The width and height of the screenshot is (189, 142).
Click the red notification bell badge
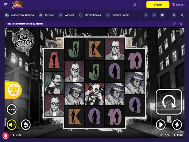[x=5, y=136]
